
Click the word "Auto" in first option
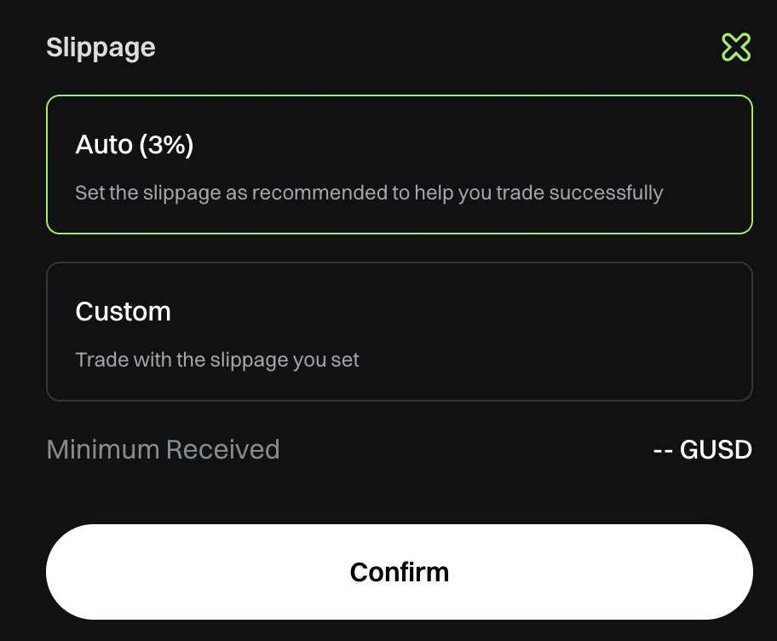(103, 145)
